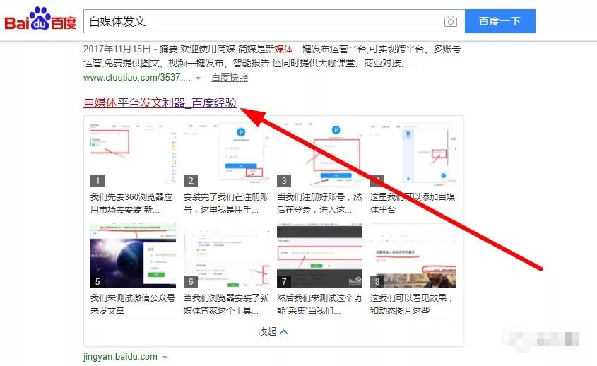Open jingyan.baidu.com source link

pos(120,357)
